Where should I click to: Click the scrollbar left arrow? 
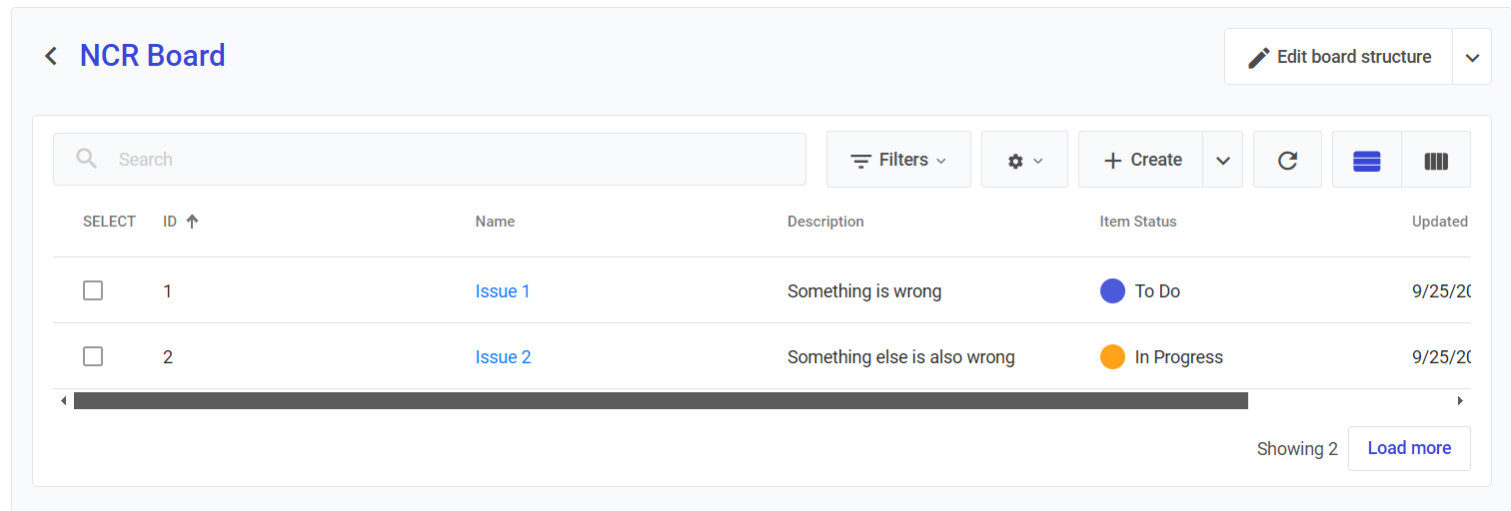point(64,401)
